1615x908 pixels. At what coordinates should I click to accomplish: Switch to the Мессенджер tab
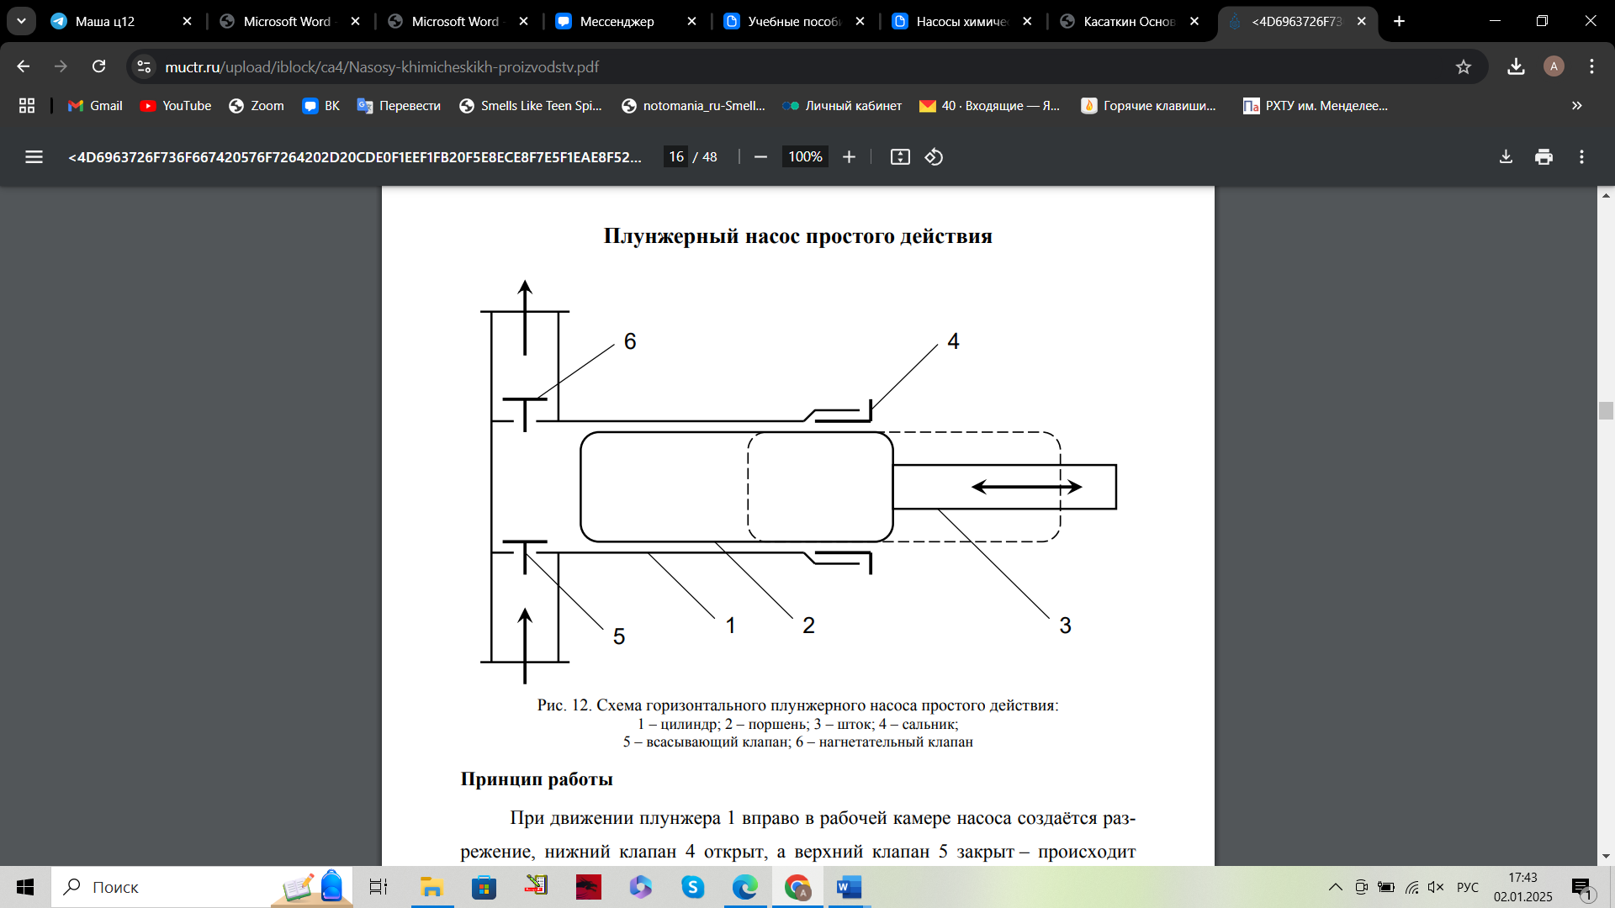tap(627, 21)
